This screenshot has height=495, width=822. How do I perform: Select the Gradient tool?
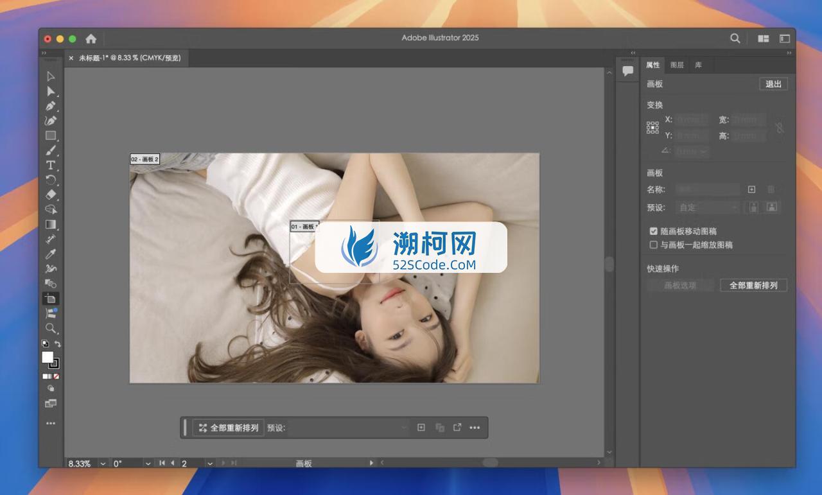(51, 224)
